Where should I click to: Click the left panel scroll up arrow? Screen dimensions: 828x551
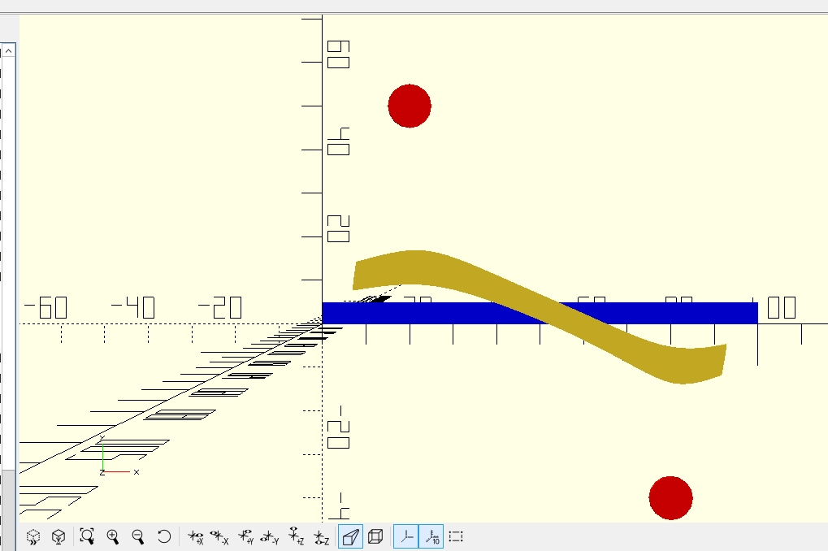point(8,50)
